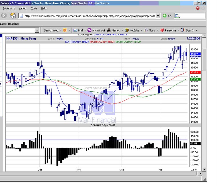
Task: Click the blue 15697 price label
Action: click(195, 54)
